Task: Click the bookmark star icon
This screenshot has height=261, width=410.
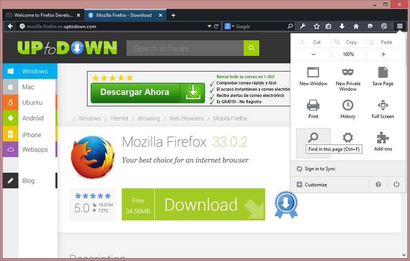Action: pos(317,27)
